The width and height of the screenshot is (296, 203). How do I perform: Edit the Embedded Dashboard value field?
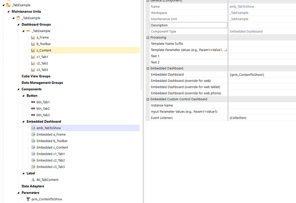[261, 74]
